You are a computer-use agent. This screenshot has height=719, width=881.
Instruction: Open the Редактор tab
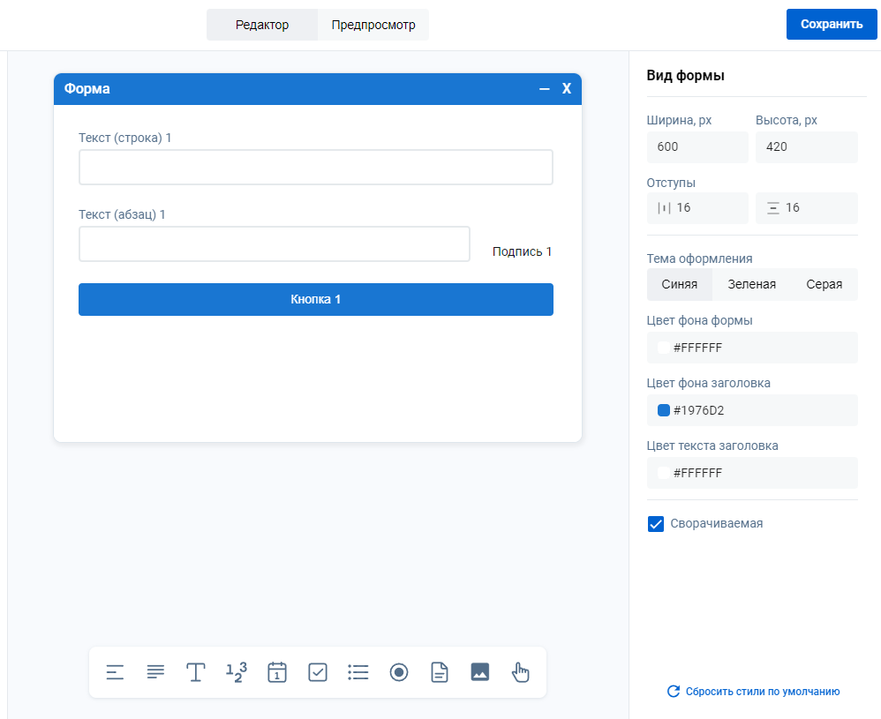(262, 25)
